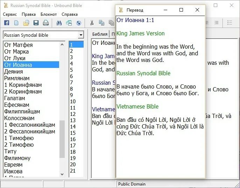Select book Деяния
Screen dimensions: 240x188
click(x=31, y=71)
